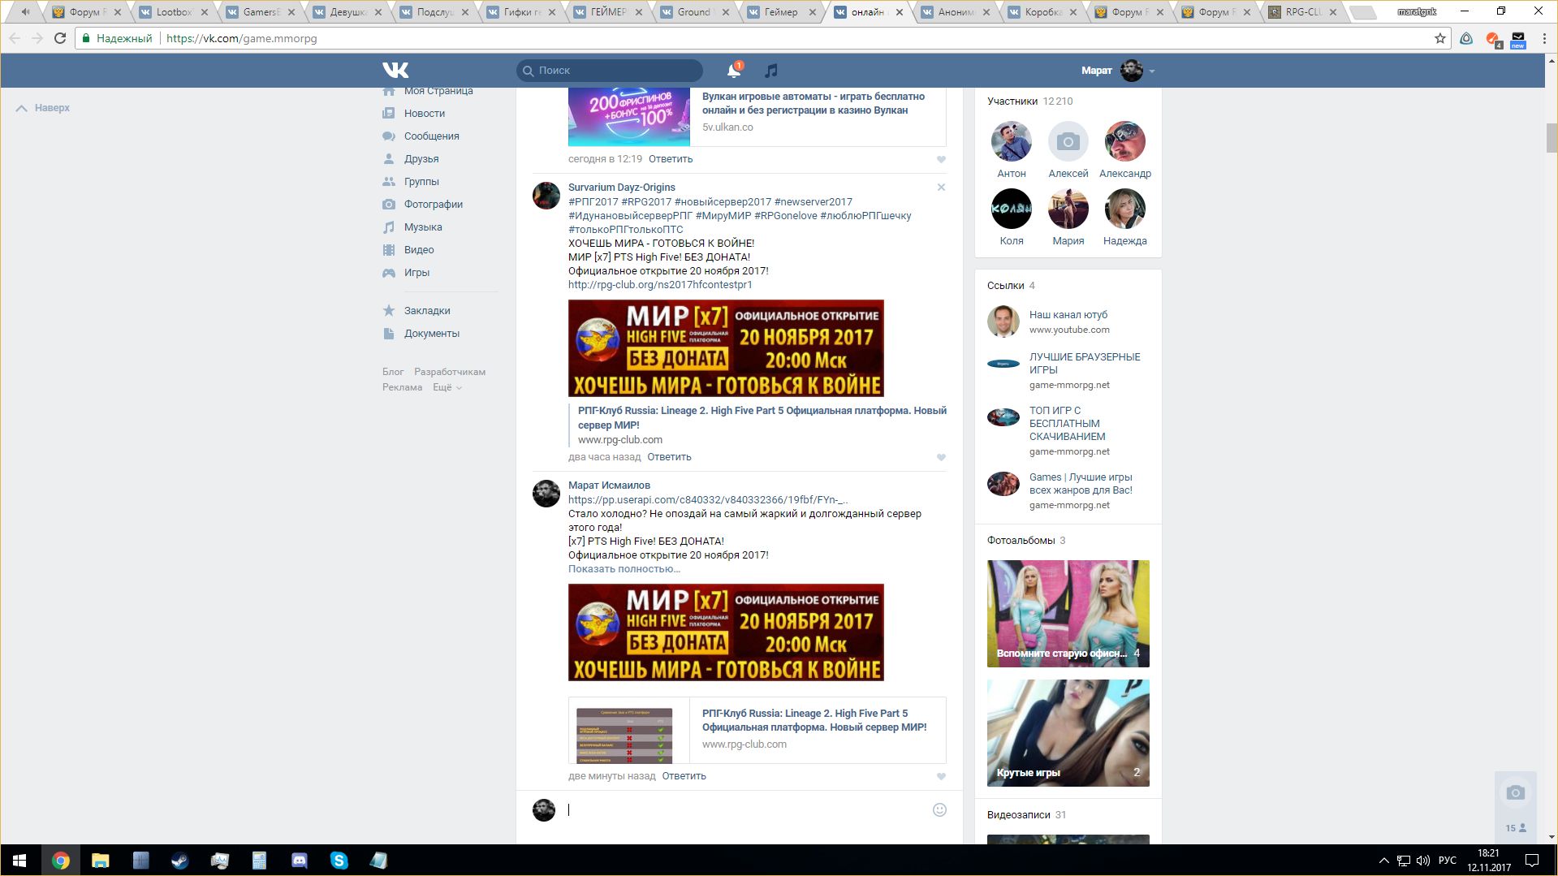Image resolution: width=1558 pixels, height=876 pixels.
Task: Show hidden system tray icons
Action: [x=1383, y=861]
